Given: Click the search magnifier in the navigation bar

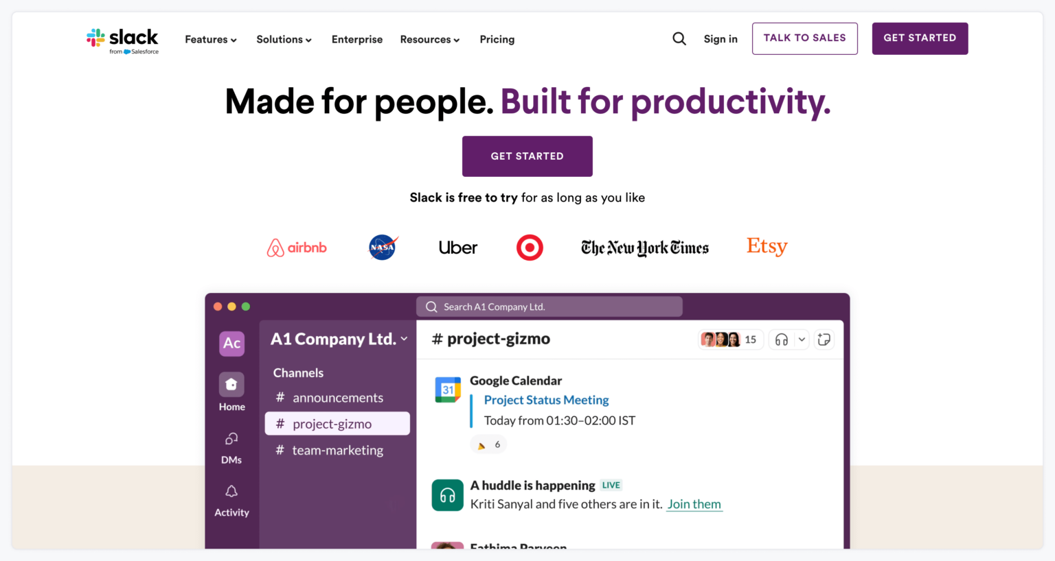Looking at the screenshot, I should click(x=679, y=38).
